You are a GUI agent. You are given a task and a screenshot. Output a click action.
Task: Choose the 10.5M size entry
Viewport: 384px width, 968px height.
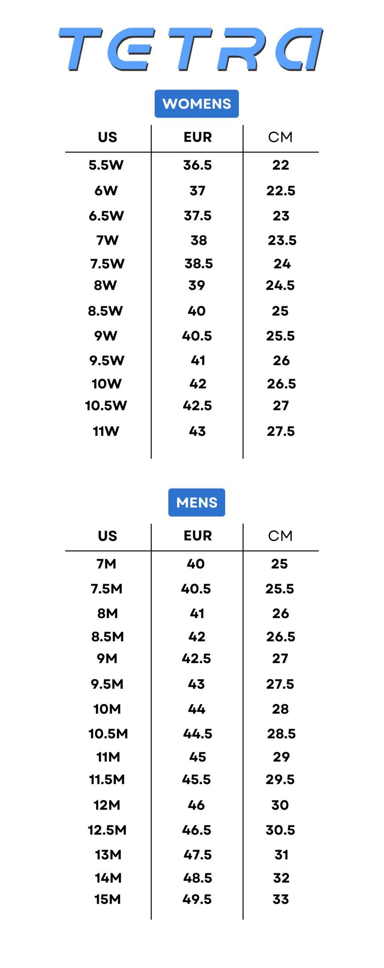click(x=108, y=733)
